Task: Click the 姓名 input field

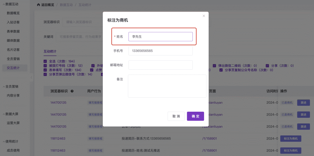Action: 160,37
